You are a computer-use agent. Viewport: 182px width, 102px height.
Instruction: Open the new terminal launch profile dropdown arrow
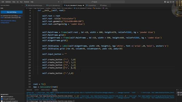pyautogui.click(x=179, y=90)
